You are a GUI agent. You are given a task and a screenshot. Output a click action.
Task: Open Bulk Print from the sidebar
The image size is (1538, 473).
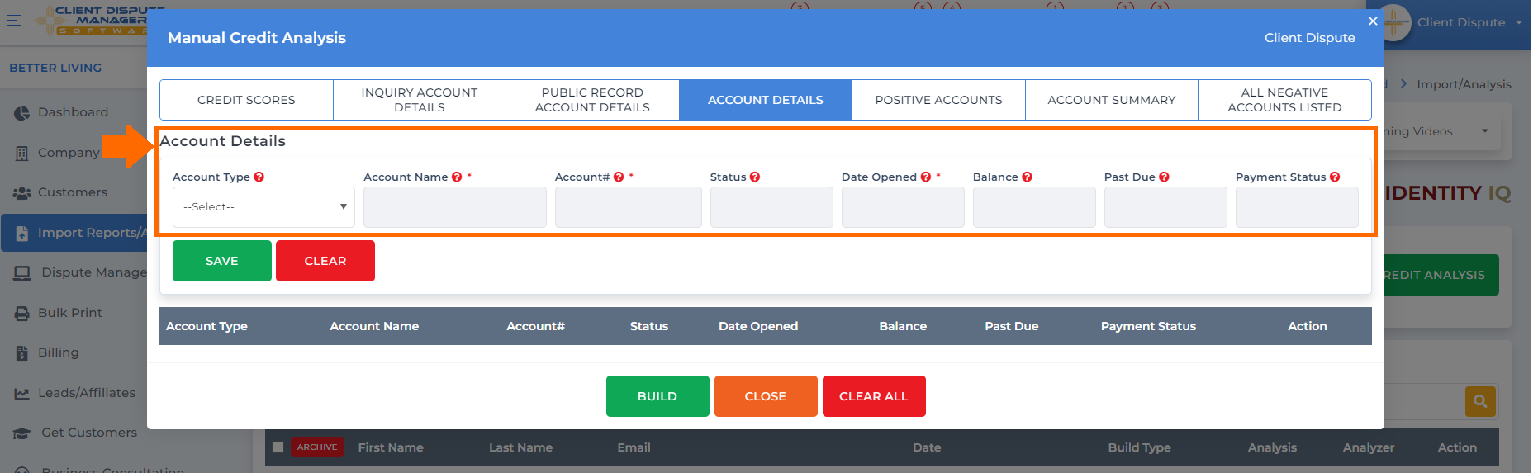click(x=70, y=313)
